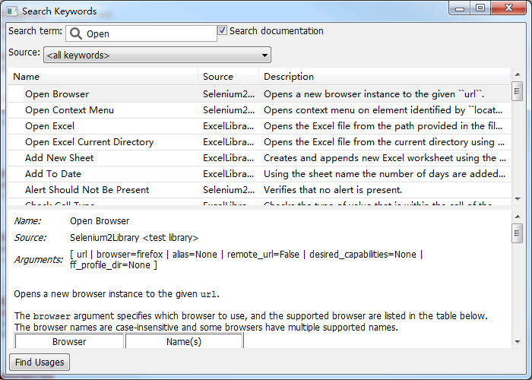Click the magnifier icon in search field

tap(76, 33)
